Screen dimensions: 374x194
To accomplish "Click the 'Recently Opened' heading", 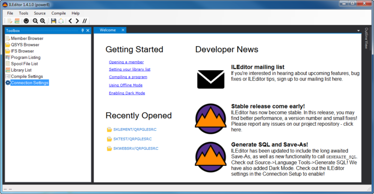I will point(139,116).
